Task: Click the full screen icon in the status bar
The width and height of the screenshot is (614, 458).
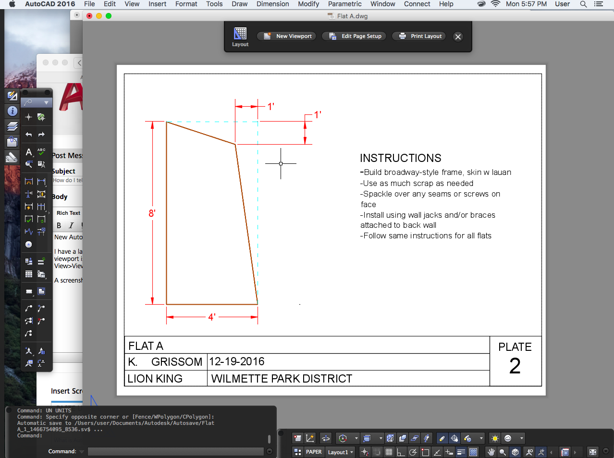Action: click(593, 452)
